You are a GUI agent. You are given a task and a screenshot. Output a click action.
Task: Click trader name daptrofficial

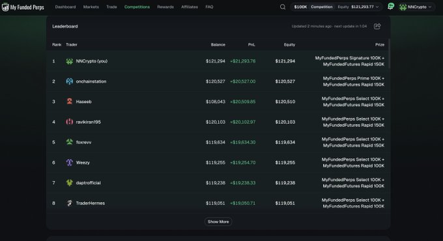point(88,183)
